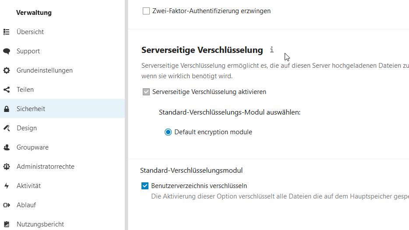Click the Groupware person icon
The width and height of the screenshot is (409, 230).
[x=7, y=147]
